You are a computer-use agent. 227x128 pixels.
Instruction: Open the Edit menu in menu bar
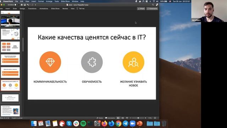tap(22, 1)
